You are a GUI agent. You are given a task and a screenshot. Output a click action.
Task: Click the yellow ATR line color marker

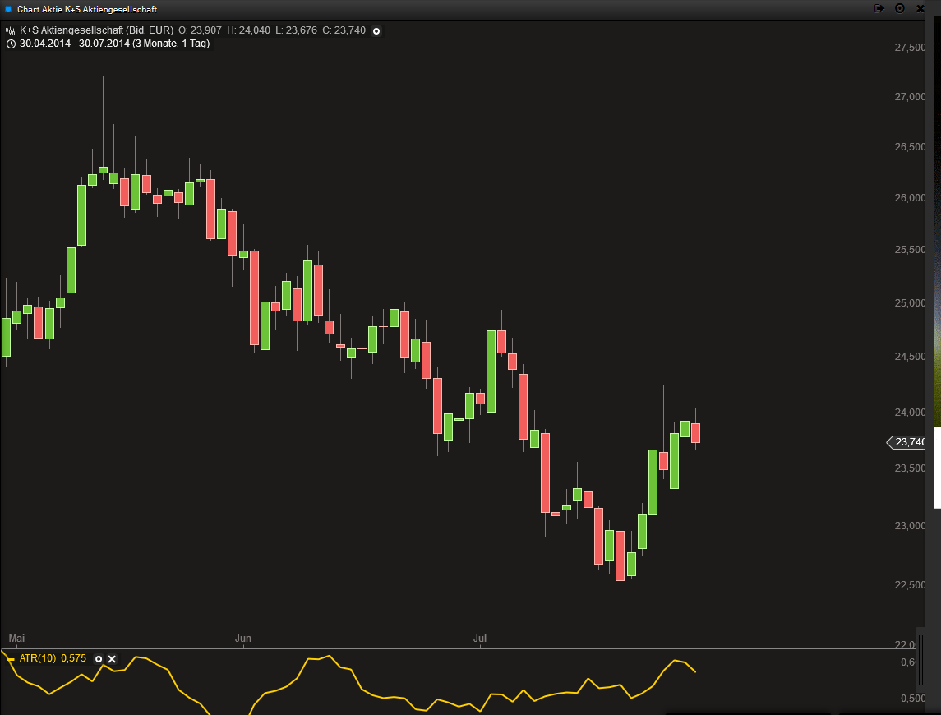10,659
